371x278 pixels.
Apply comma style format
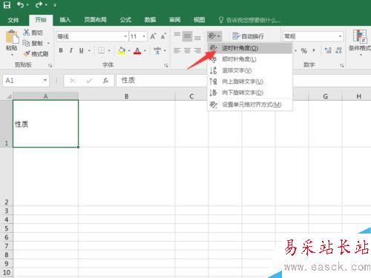click(x=314, y=50)
